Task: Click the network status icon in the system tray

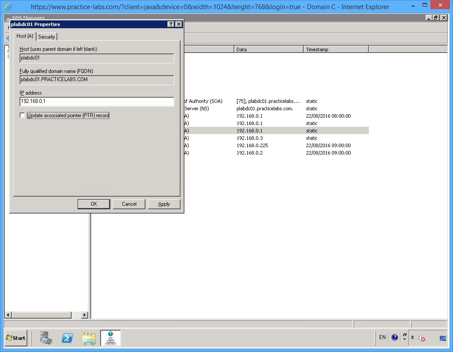Action: (443, 338)
